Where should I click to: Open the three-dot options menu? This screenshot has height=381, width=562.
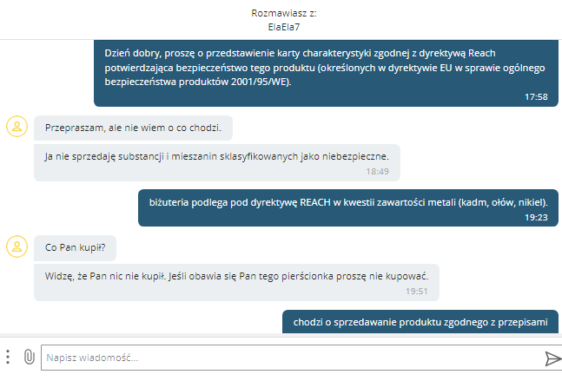coord(8,357)
